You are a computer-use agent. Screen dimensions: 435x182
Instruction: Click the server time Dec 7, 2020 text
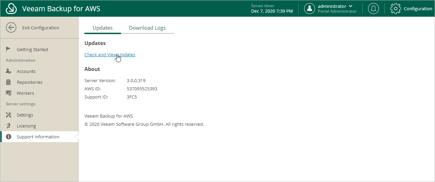pos(272,11)
